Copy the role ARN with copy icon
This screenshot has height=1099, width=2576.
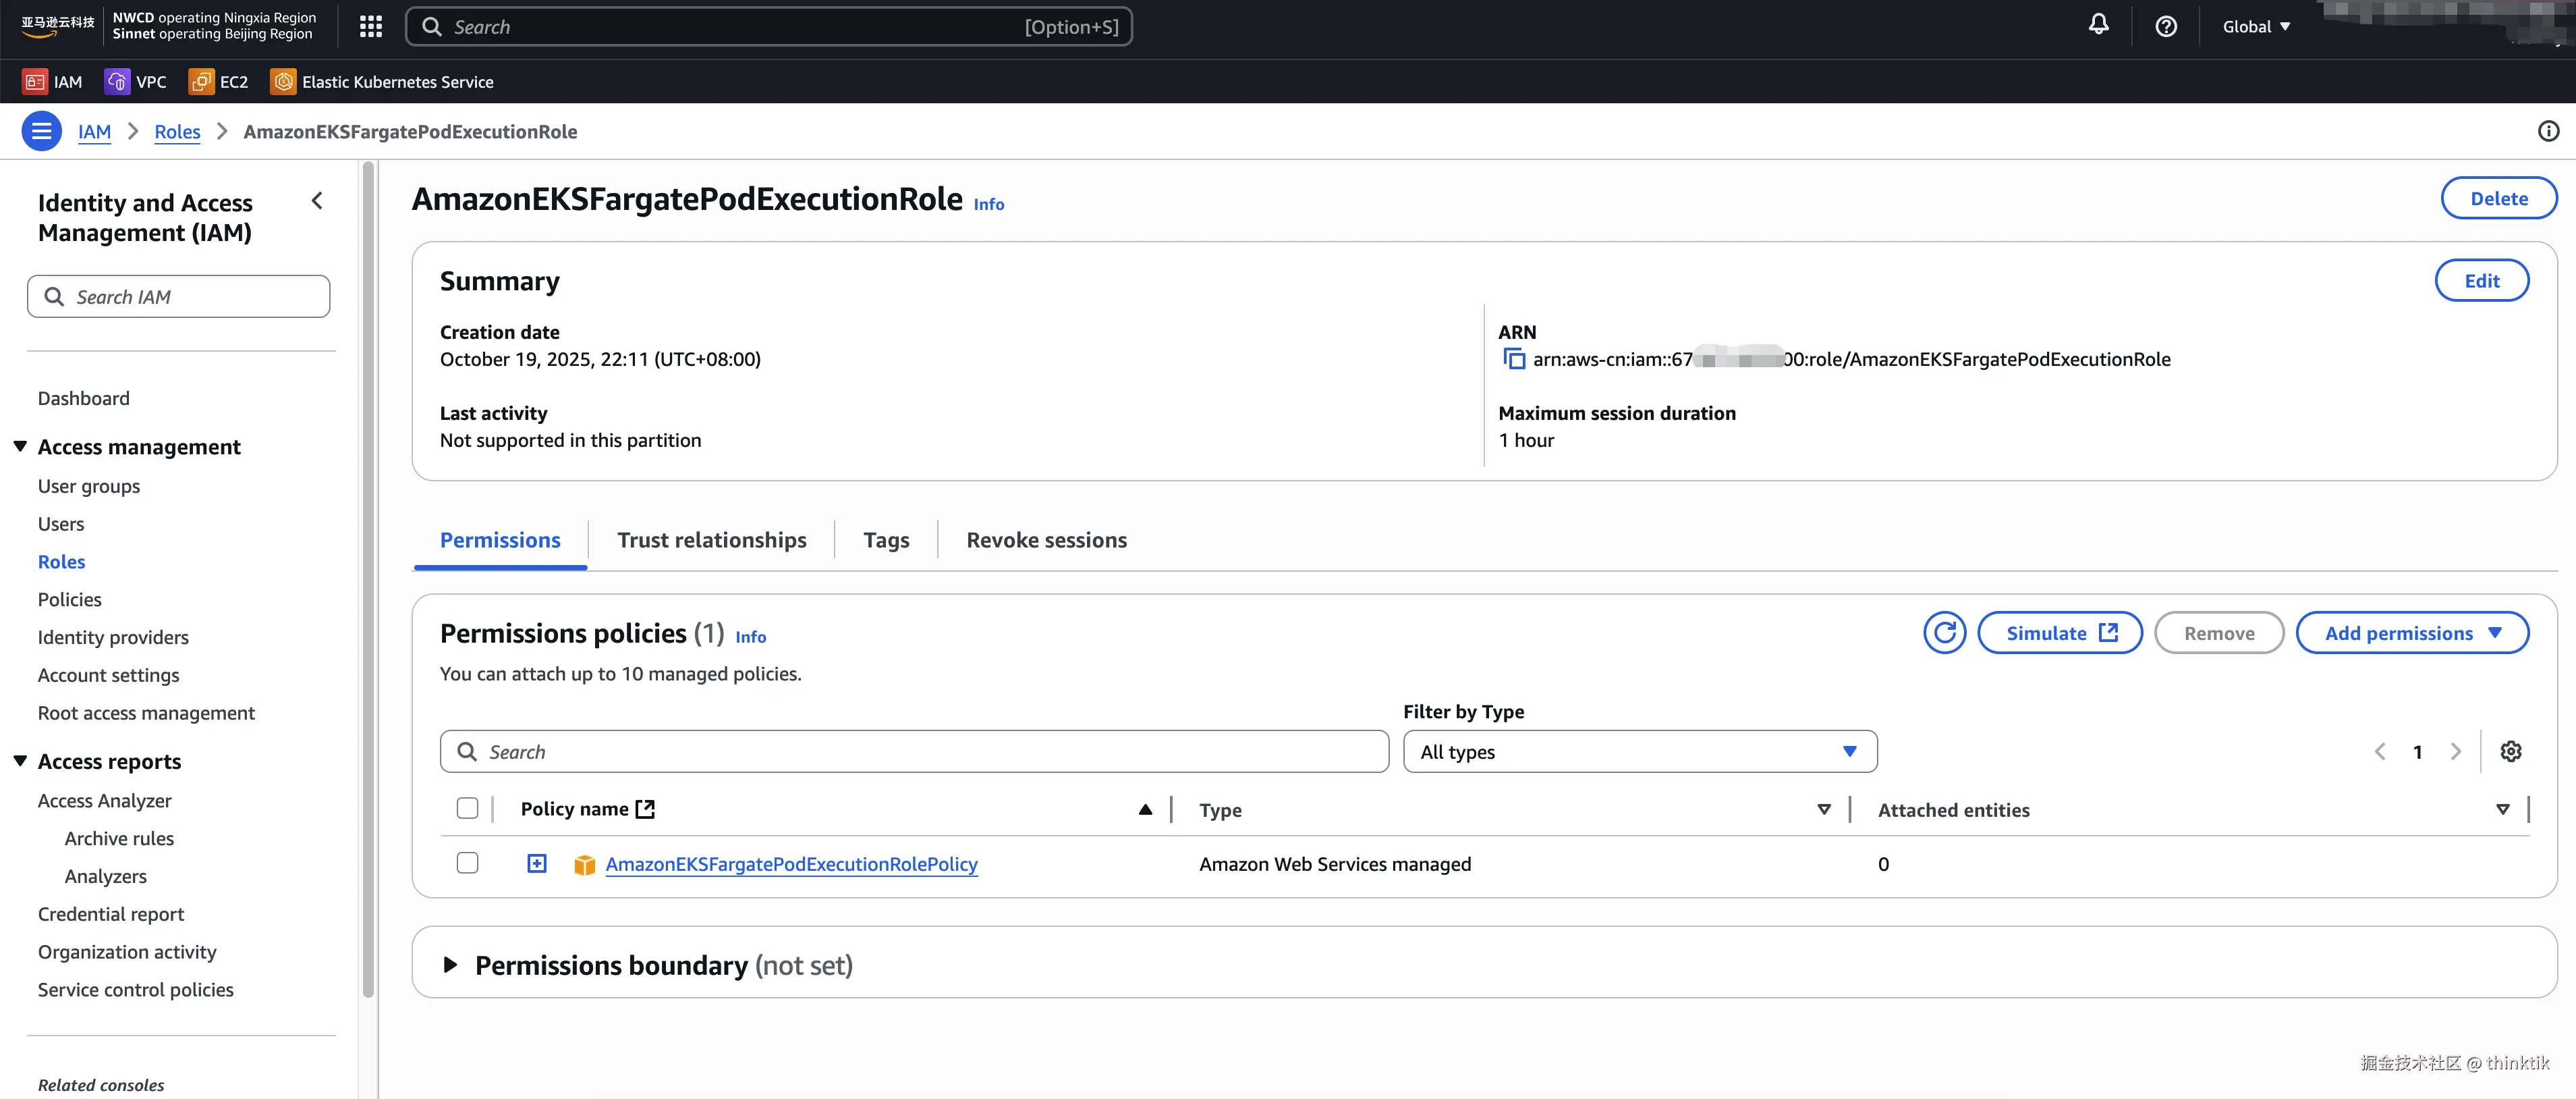point(1513,359)
